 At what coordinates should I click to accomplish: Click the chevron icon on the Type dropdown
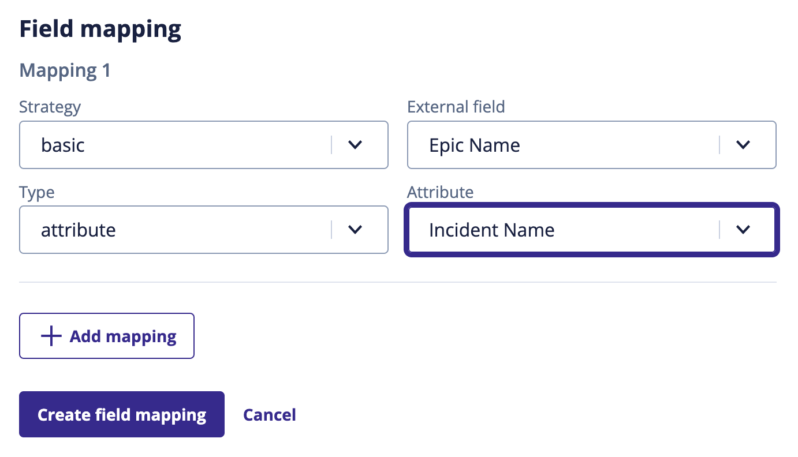(355, 230)
